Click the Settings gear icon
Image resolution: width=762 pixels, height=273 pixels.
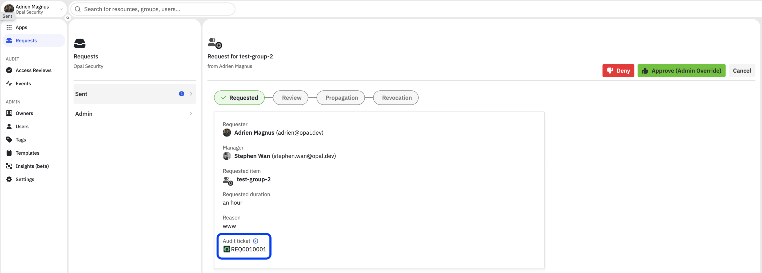click(9, 179)
